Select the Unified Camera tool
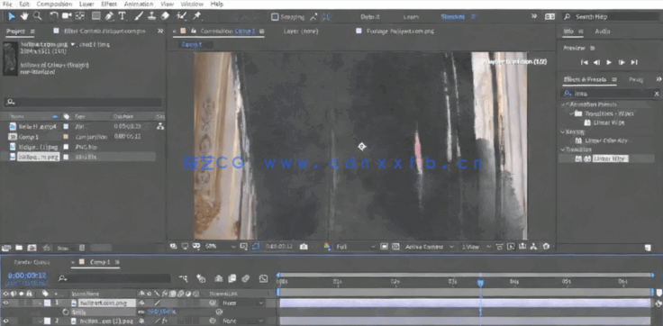 click(x=67, y=16)
